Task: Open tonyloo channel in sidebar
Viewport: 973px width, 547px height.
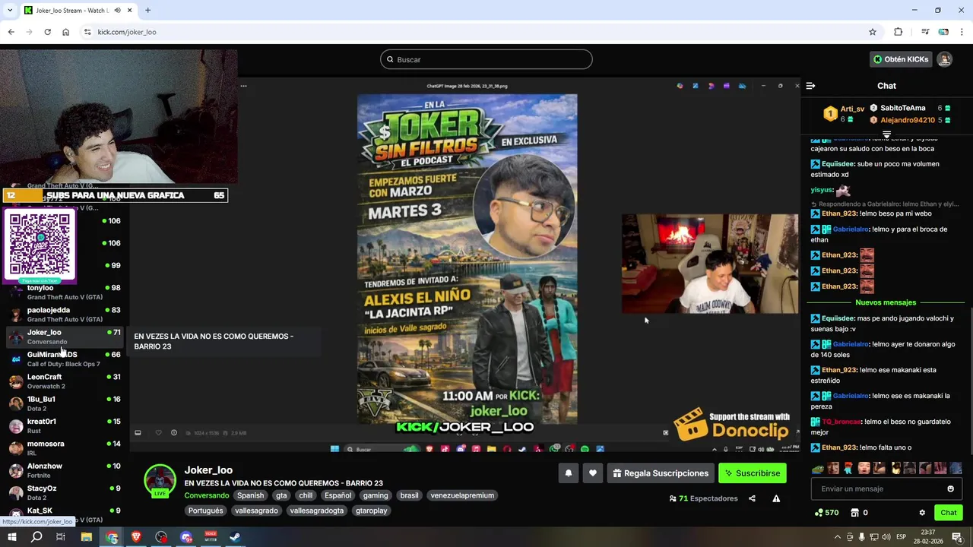Action: click(x=64, y=292)
